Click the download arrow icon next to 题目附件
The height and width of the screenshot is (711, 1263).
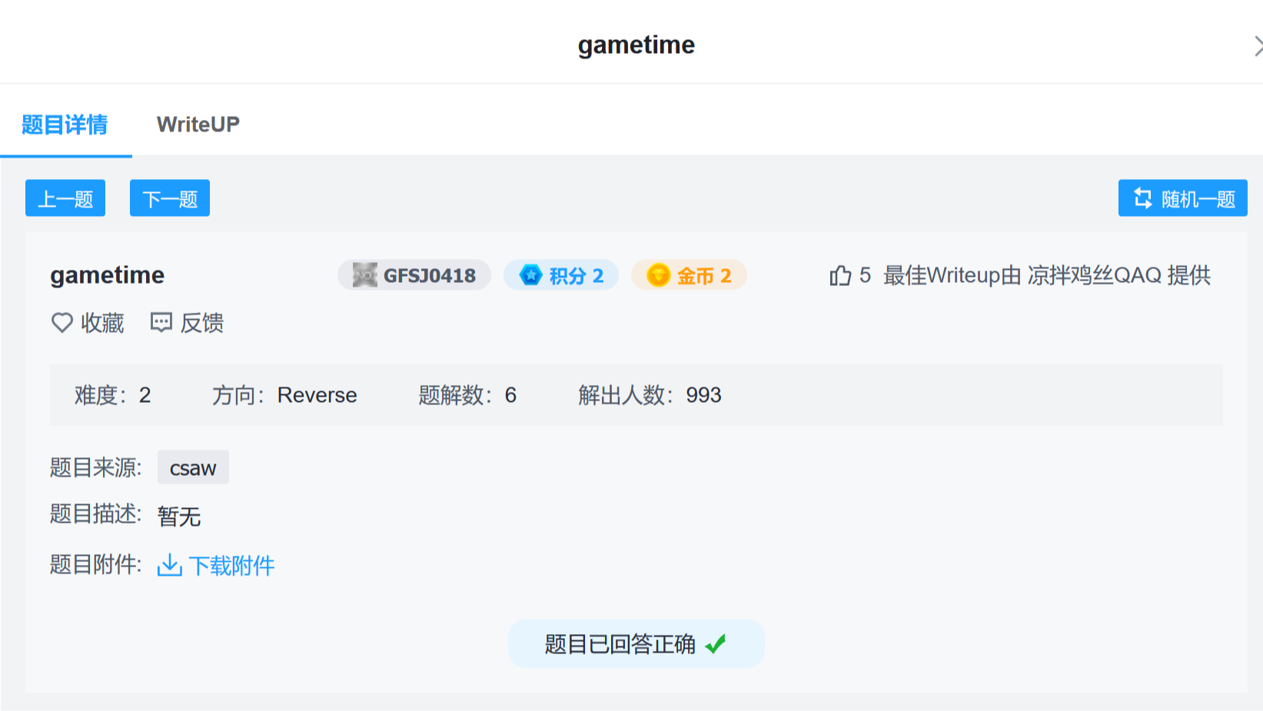click(x=168, y=565)
